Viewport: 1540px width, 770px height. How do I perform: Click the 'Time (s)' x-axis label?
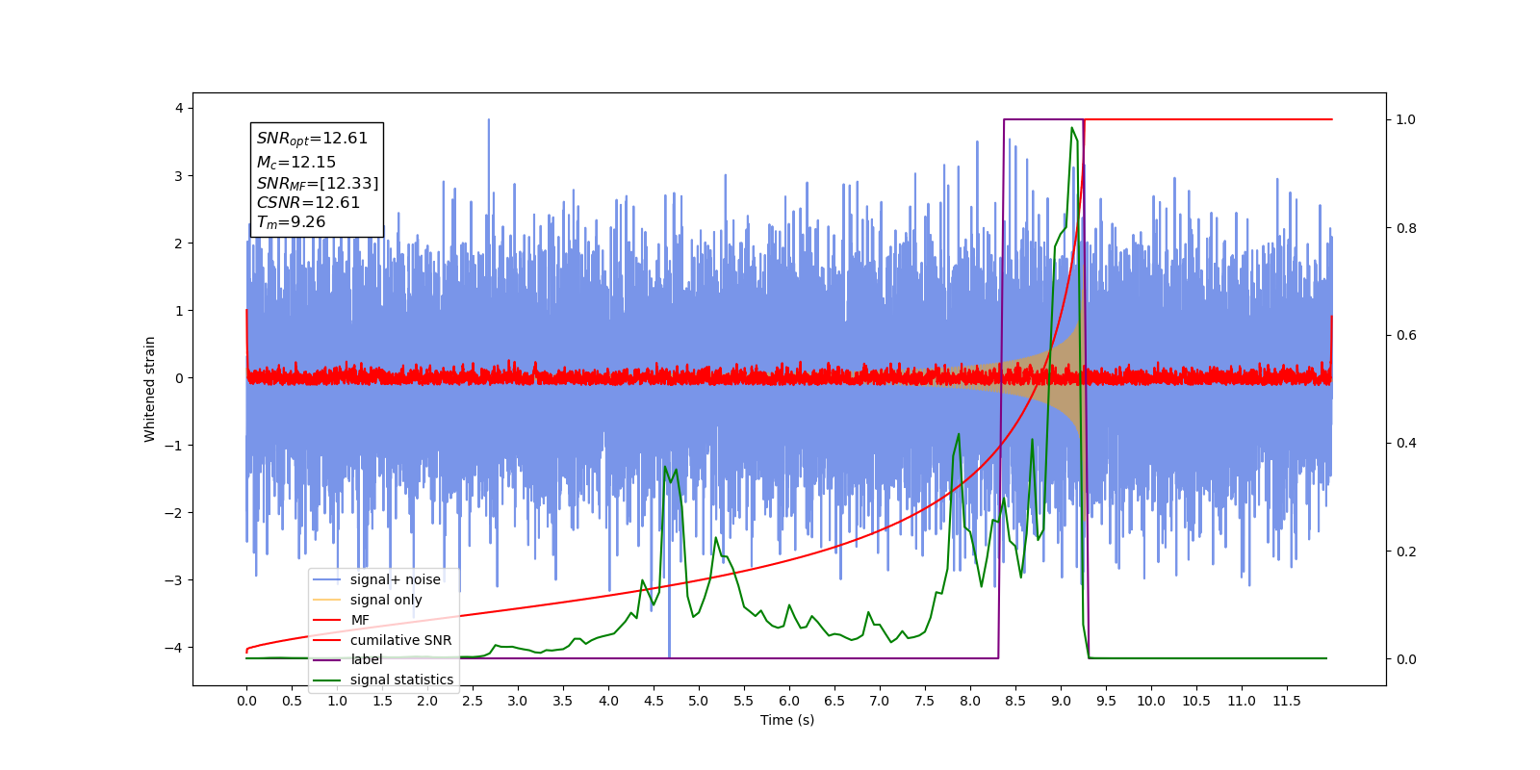click(787, 720)
